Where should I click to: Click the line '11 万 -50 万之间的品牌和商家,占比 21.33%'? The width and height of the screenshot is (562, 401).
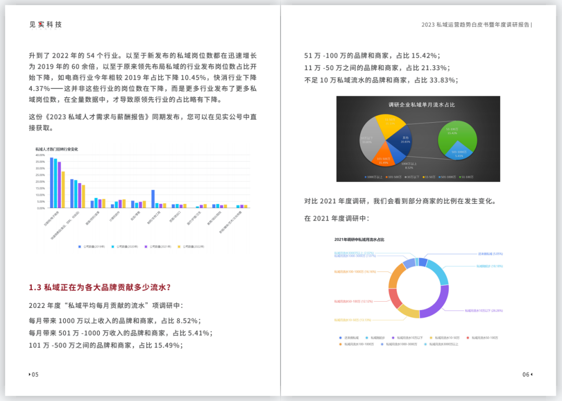click(377, 68)
